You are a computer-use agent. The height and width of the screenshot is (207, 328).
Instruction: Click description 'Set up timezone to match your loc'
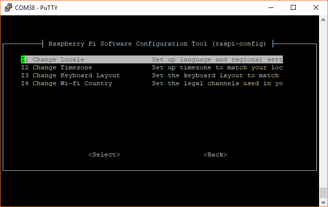point(217,68)
